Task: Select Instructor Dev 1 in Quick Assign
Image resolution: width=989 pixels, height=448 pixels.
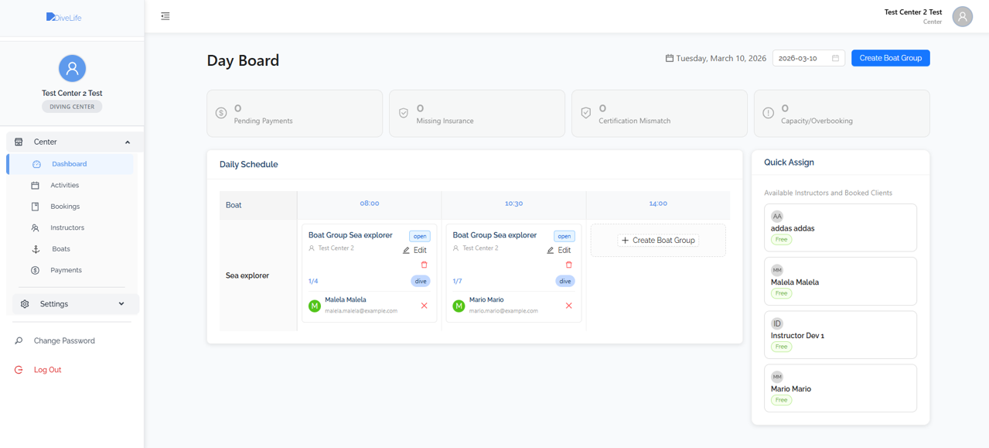Action: (840, 335)
